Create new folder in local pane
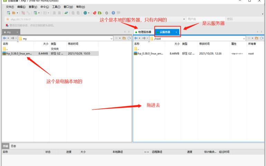Screen dimensions: 266x166 click(124, 38)
